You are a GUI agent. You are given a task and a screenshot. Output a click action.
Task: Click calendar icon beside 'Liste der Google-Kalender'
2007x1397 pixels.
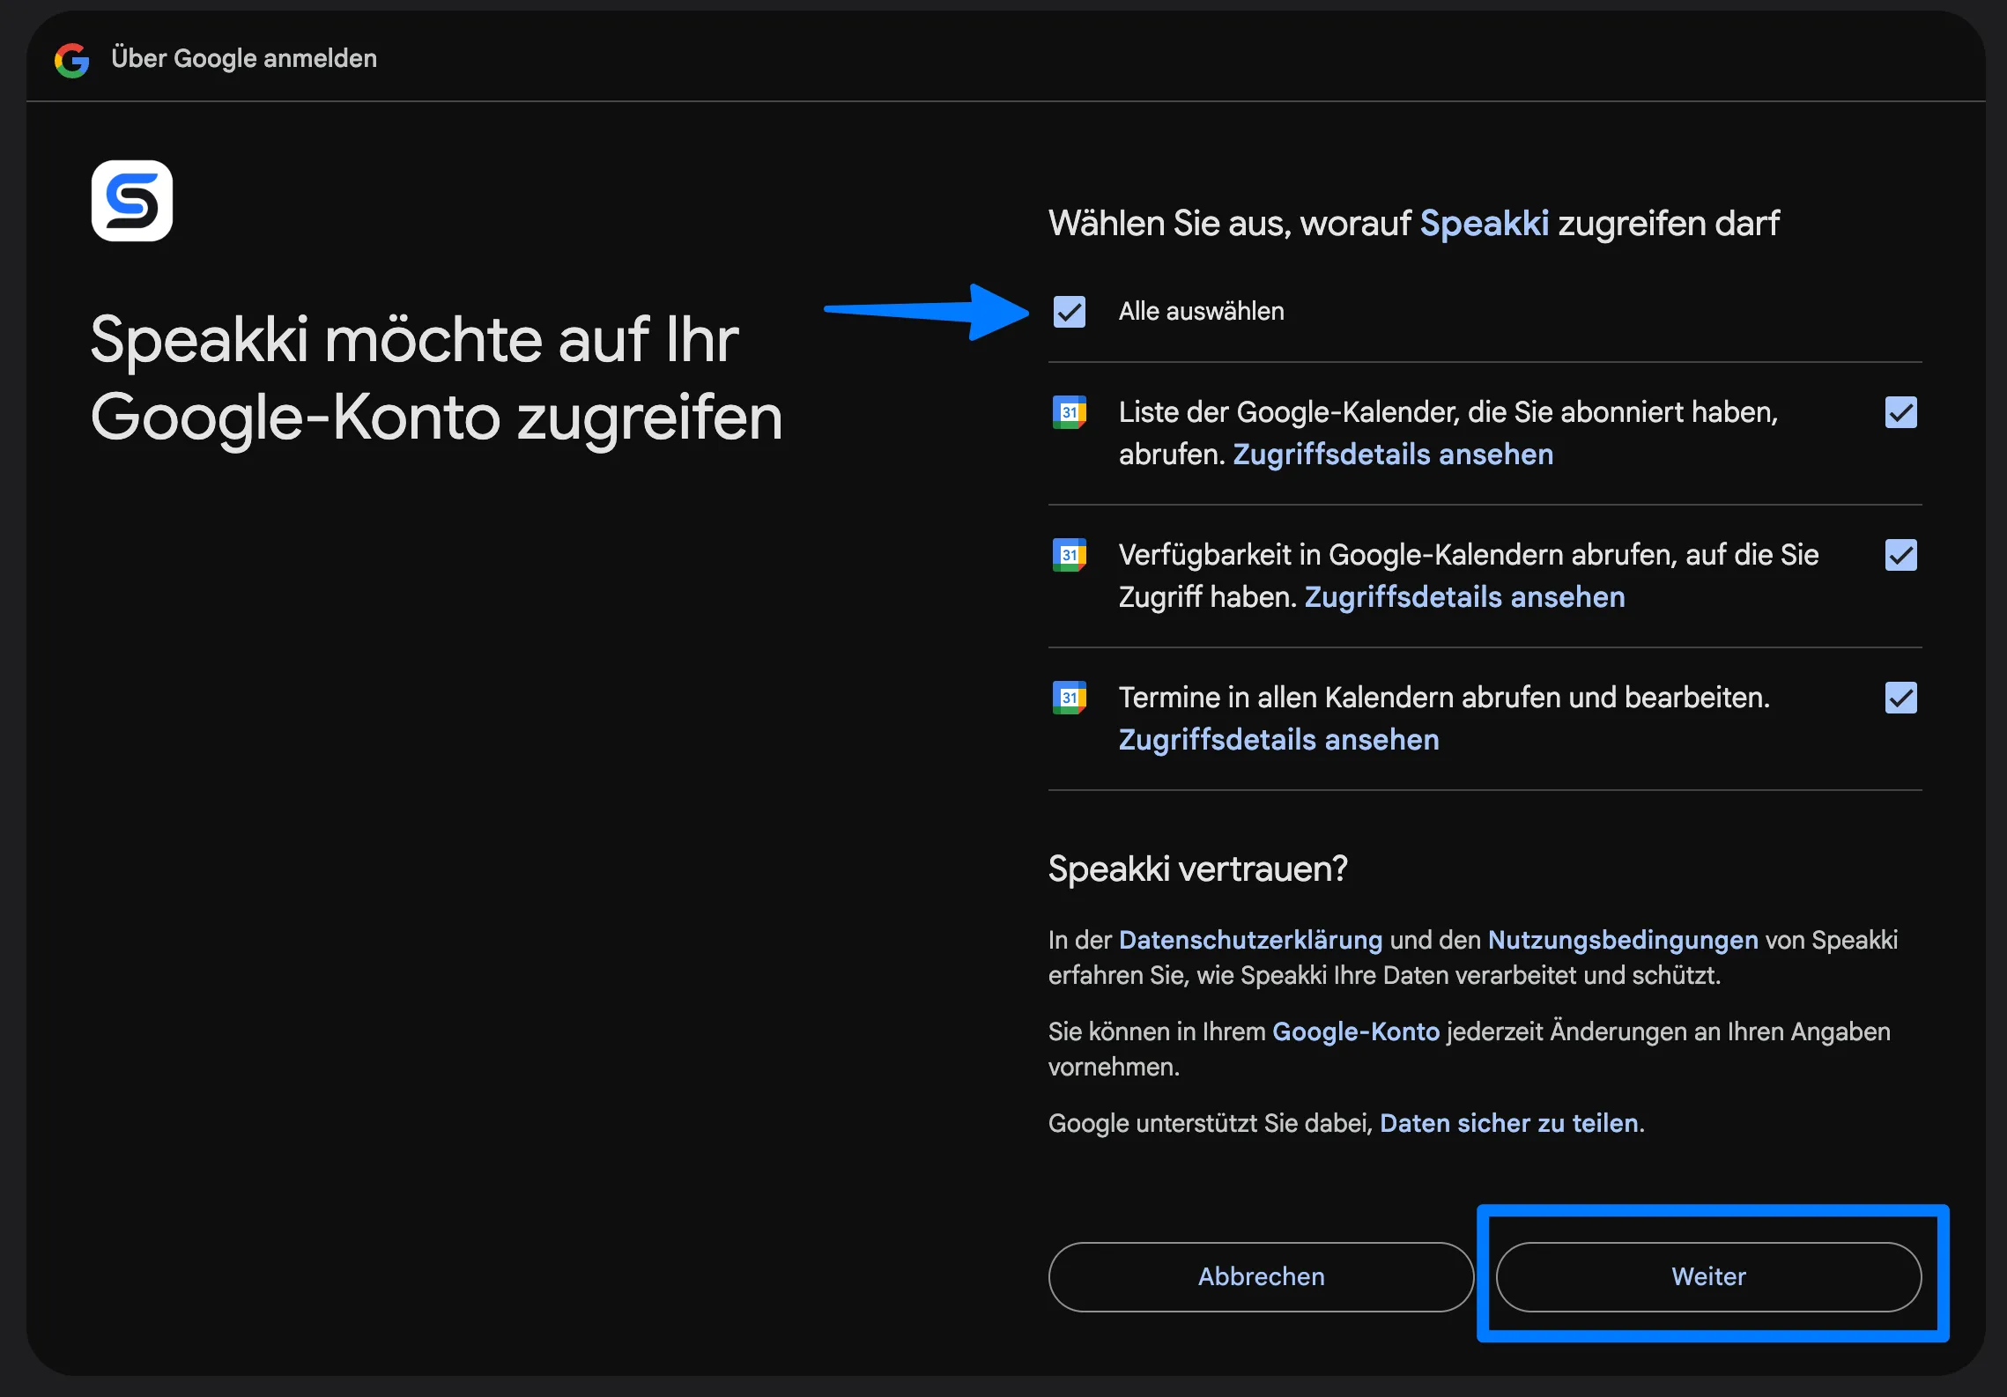click(x=1070, y=412)
